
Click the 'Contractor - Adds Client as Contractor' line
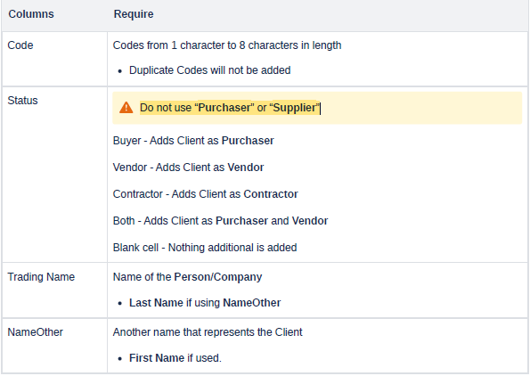pos(205,194)
